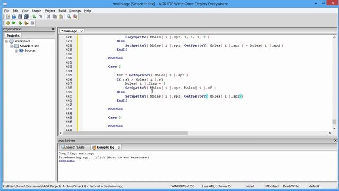Paste from clipboard via toolbar icon
This screenshot has height=191, width=339.
point(61,16)
